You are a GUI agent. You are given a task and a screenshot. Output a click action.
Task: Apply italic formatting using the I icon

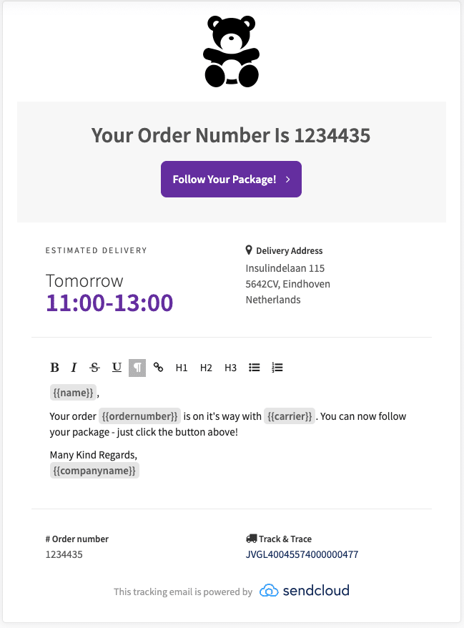pos(74,367)
